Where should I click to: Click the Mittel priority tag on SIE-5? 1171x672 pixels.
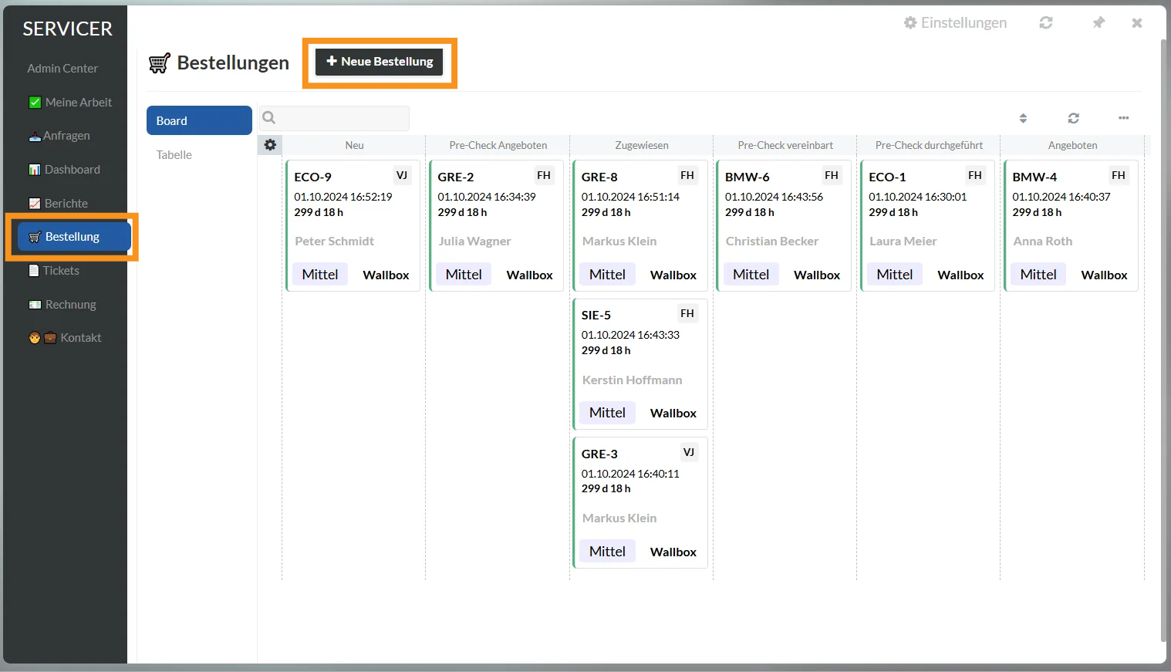pyautogui.click(x=607, y=413)
